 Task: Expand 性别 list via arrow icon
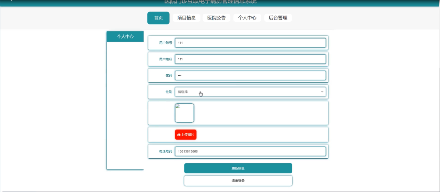click(x=322, y=92)
